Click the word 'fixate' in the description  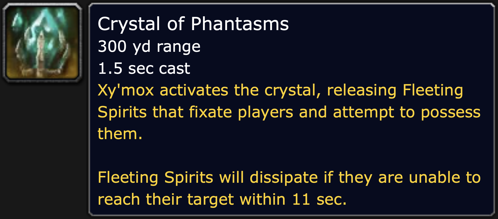[x=210, y=112]
